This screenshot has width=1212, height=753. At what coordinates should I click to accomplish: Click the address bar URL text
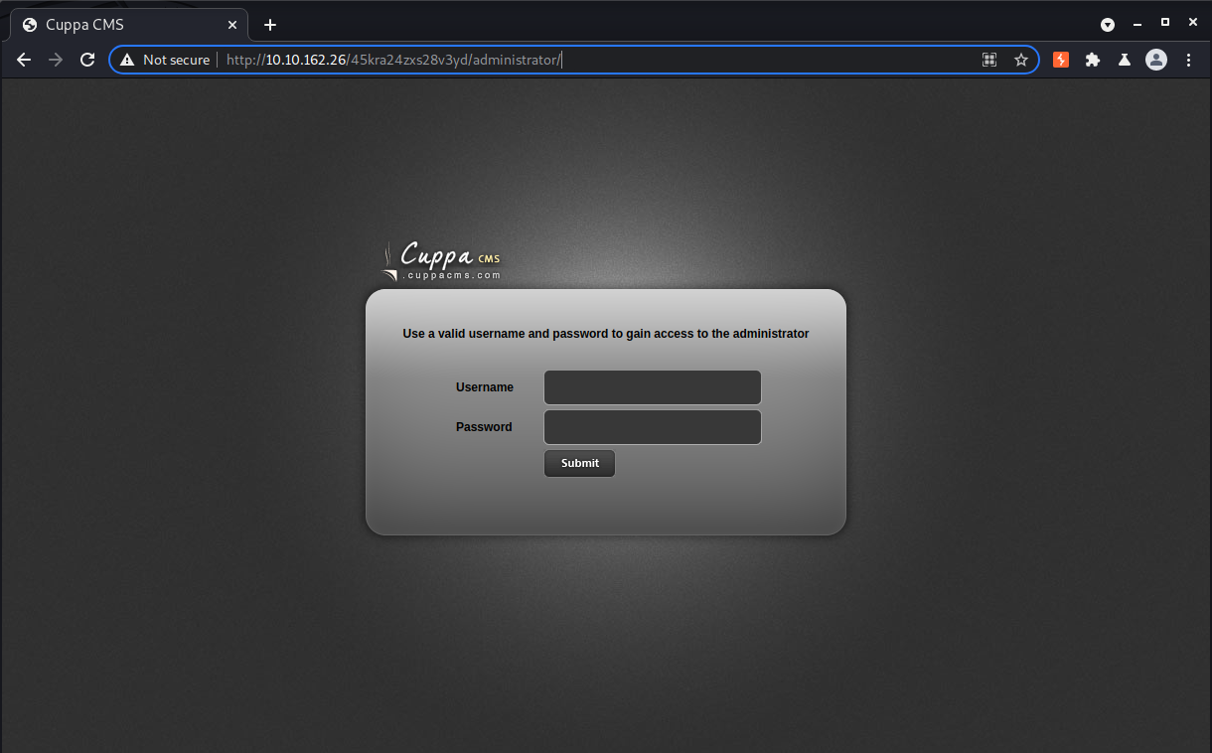(x=393, y=60)
